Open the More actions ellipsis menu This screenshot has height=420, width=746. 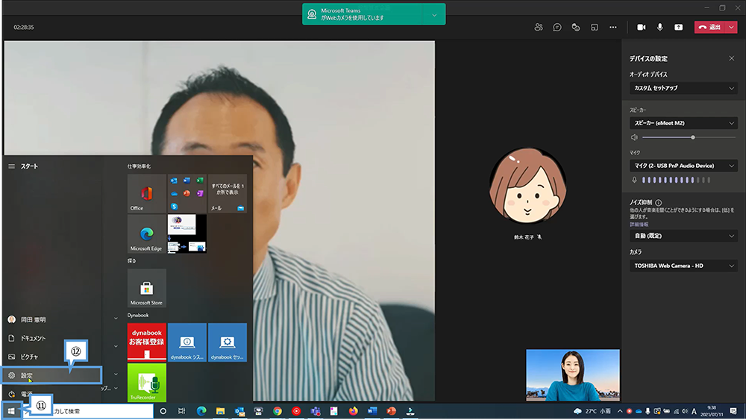[613, 27]
